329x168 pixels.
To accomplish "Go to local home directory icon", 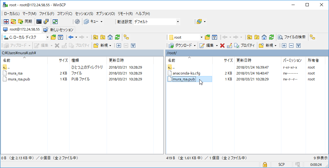I will [110, 37].
